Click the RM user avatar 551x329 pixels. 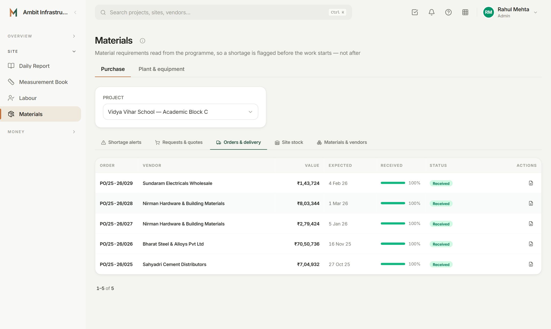pyautogui.click(x=489, y=12)
